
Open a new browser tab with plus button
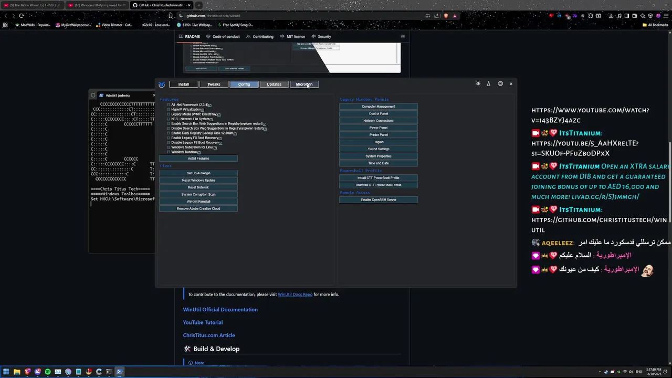coord(198,5)
